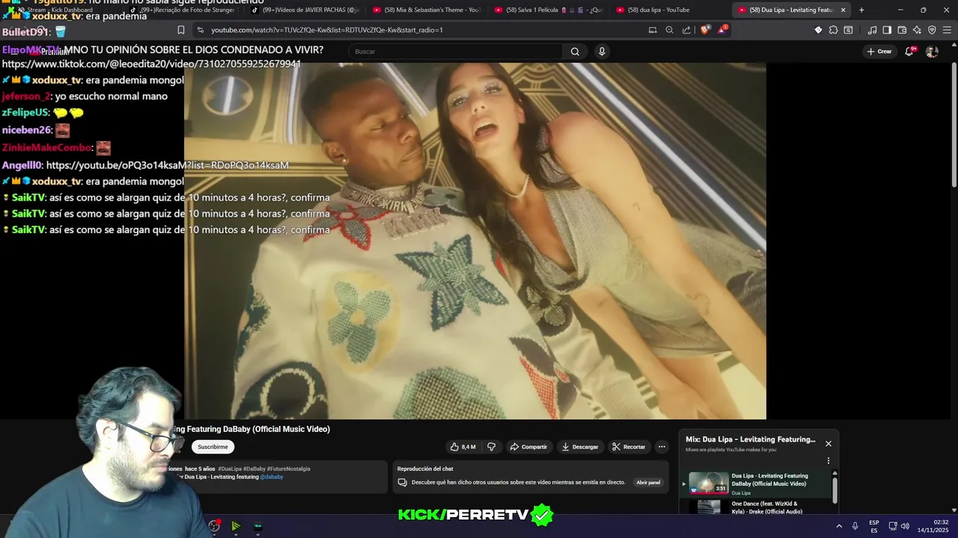Open the Brave Wallet icon
Screen dimensions: 958x538
902,30
